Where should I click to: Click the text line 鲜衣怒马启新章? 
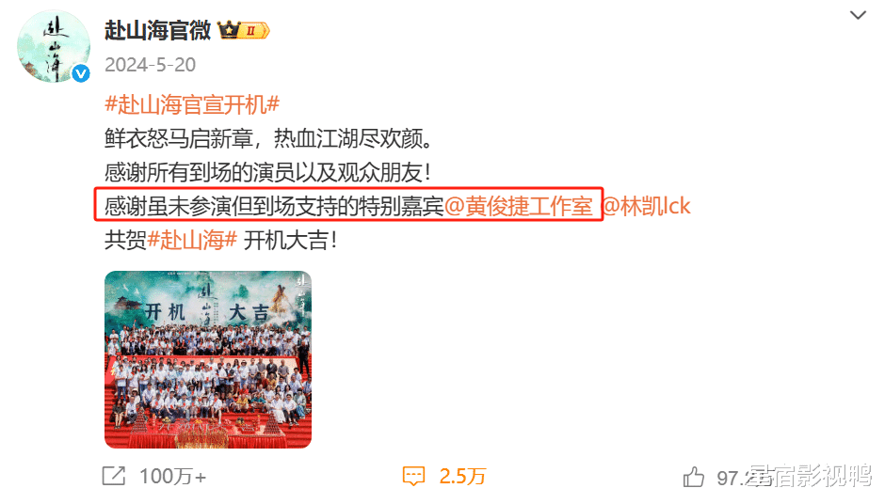[178, 138]
